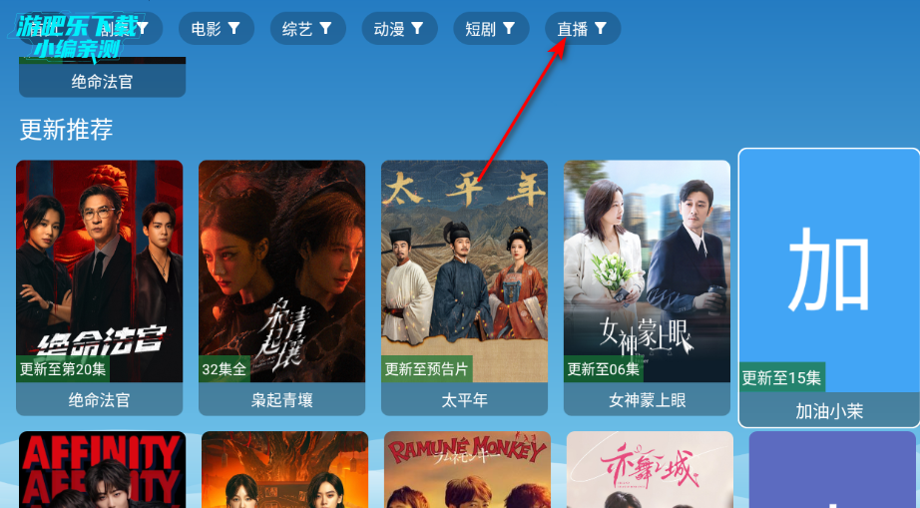The image size is (920, 508).
Task: Open the 直播 category filter
Action: [x=583, y=28]
